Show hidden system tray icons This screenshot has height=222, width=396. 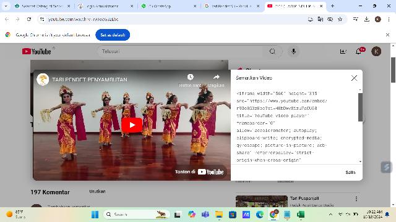coord(330,215)
